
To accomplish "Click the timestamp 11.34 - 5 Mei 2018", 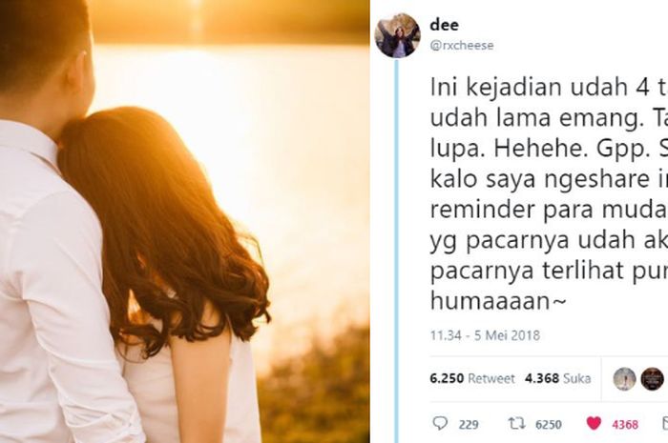I will (485, 335).
